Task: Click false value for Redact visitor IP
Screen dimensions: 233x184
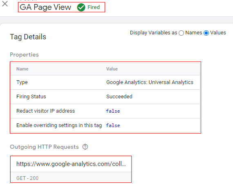Action: point(113,111)
